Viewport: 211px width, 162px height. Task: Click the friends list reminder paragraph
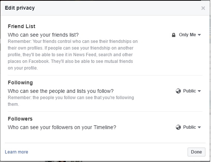coord(73,55)
